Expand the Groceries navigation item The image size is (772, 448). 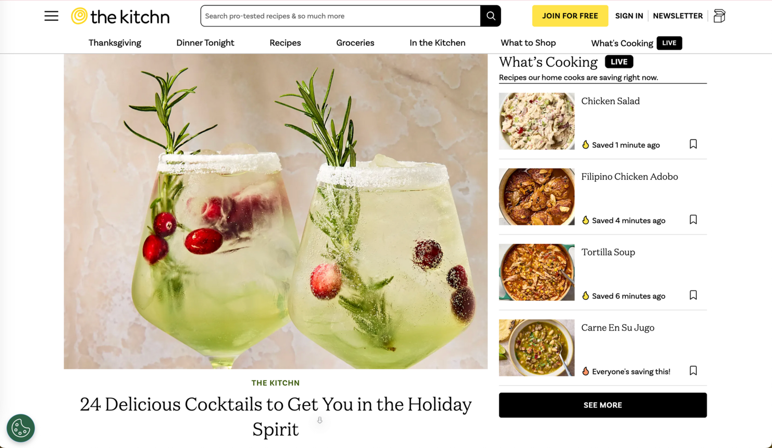[355, 43]
